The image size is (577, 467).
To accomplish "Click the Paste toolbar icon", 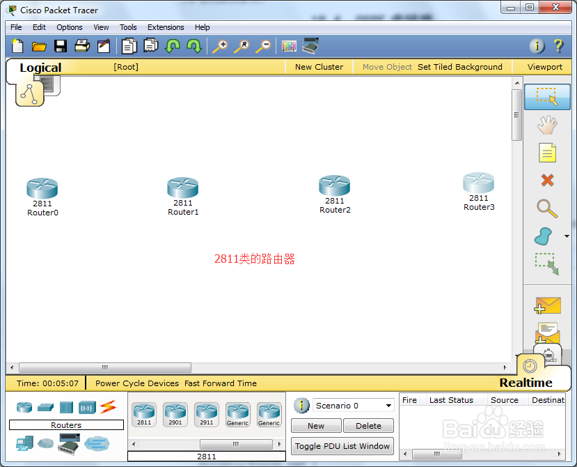I will click(x=151, y=46).
